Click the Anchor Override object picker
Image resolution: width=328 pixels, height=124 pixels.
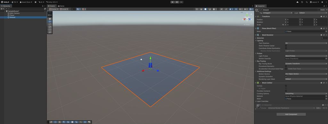[x=326, y=59]
